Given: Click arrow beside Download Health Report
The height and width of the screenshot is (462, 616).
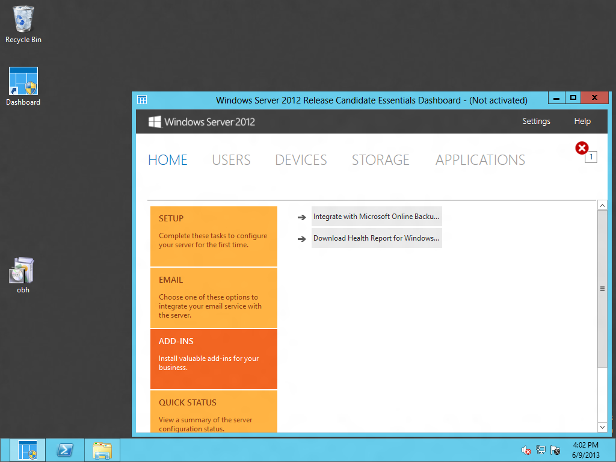Looking at the screenshot, I should pos(302,239).
